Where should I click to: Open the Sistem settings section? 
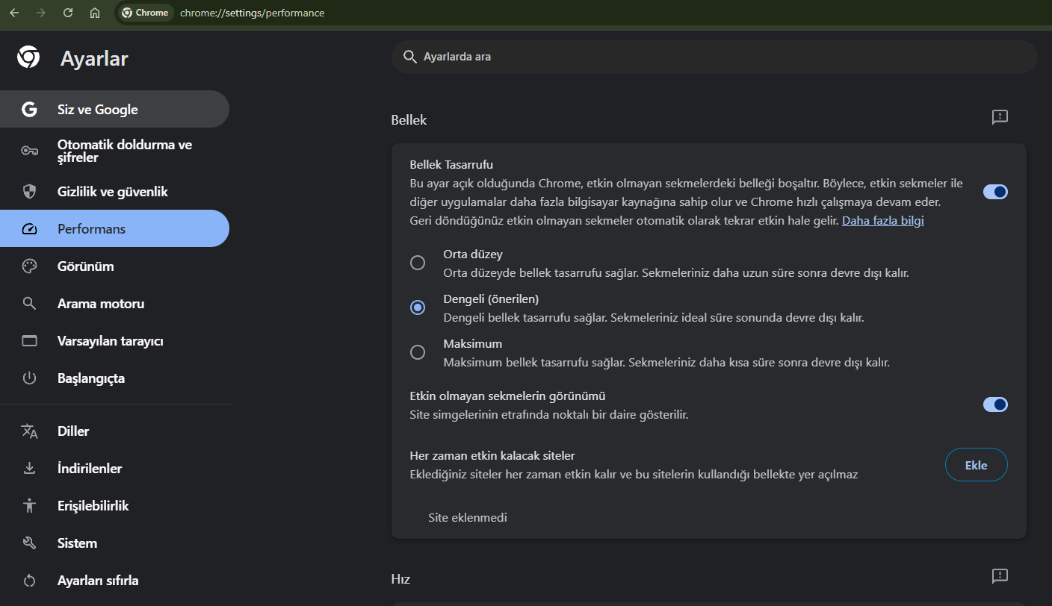coord(77,543)
